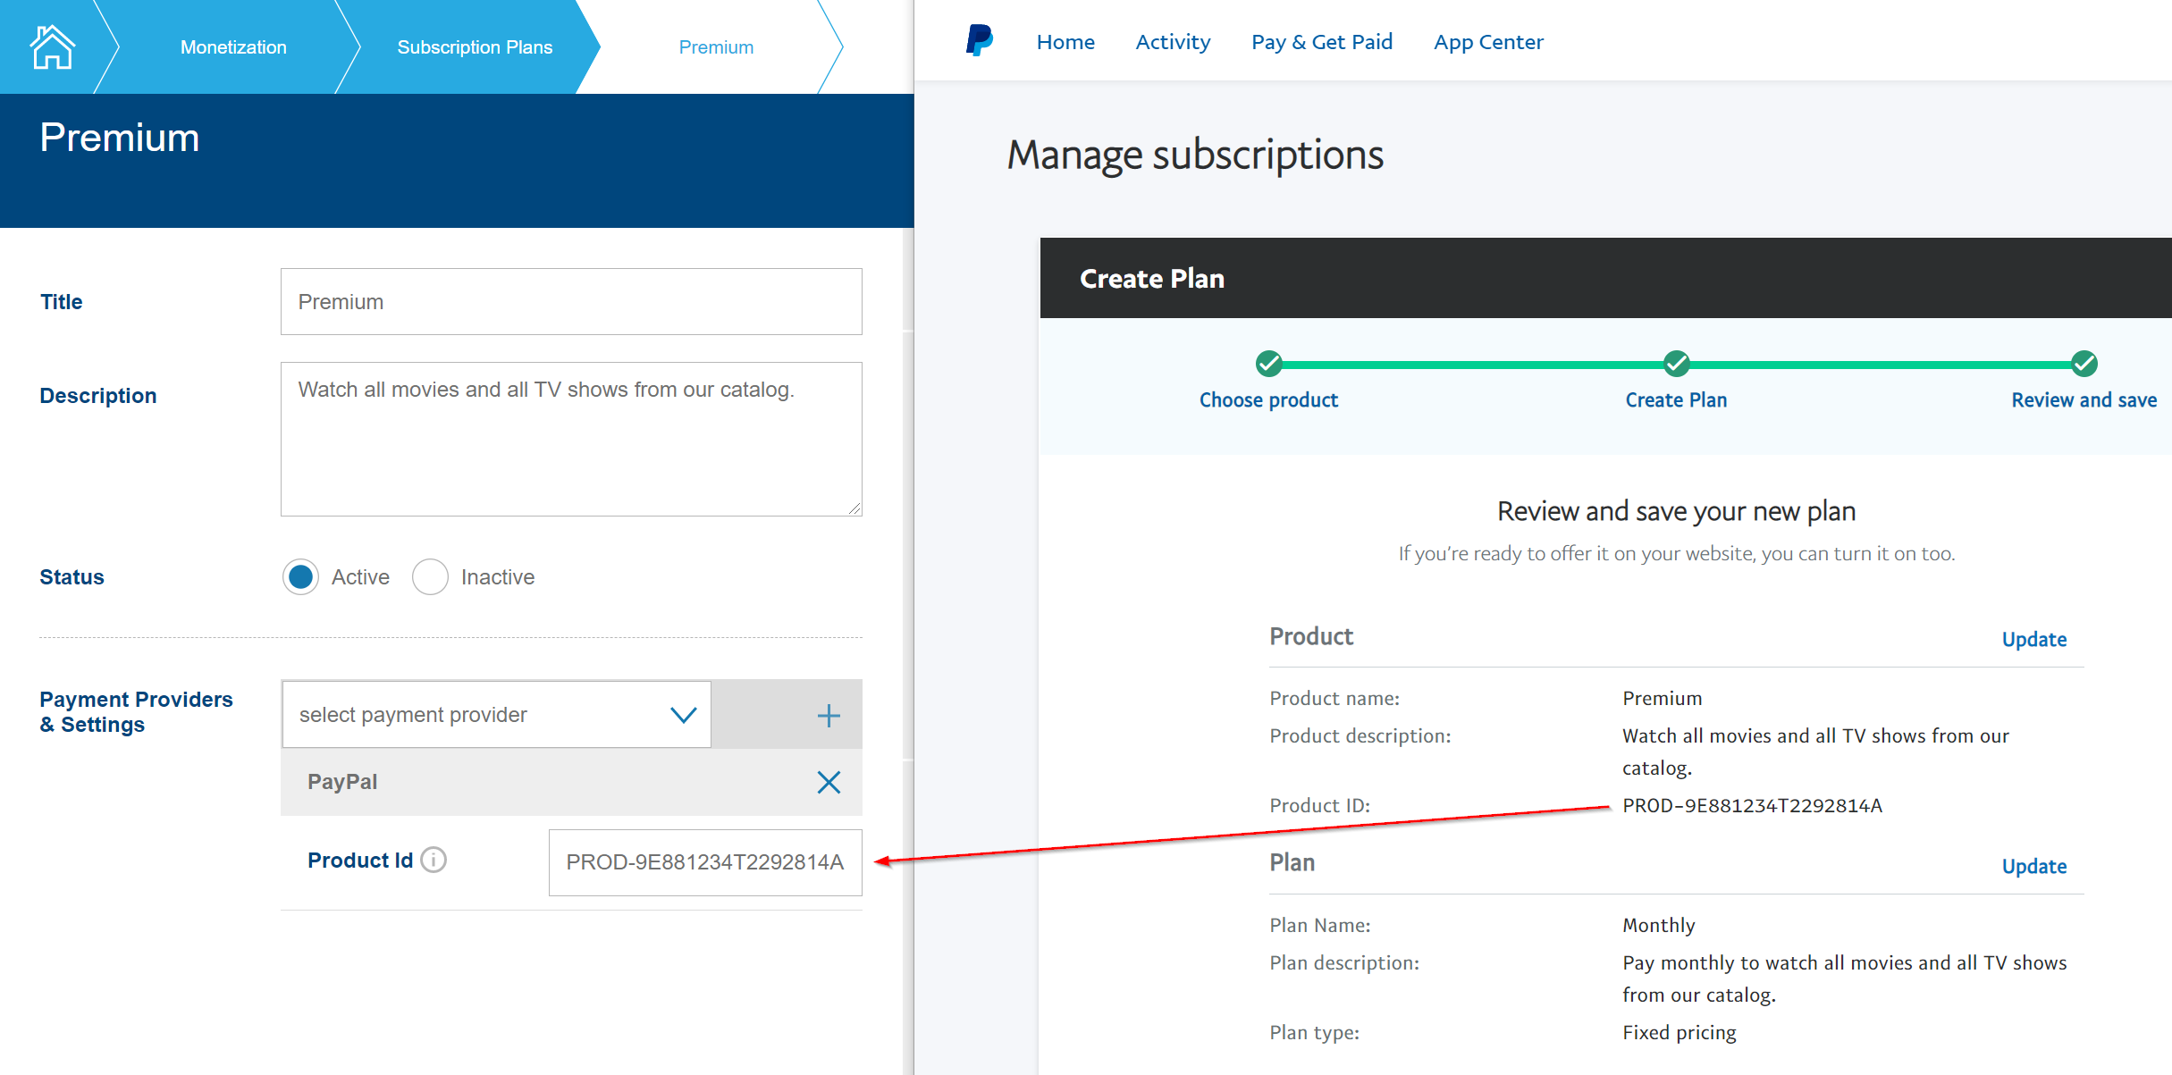Viewport: 2172px width, 1075px height.
Task: Go to Monetization breadcrumb
Action: (x=233, y=47)
